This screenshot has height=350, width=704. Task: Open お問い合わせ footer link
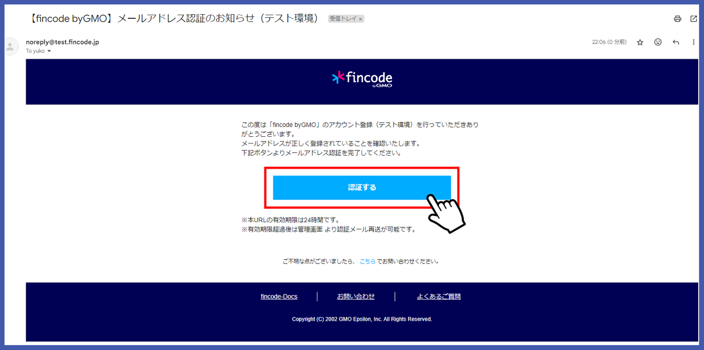(356, 297)
